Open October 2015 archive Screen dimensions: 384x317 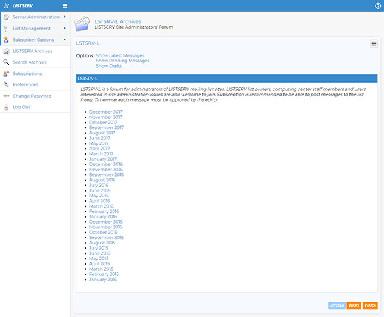(103, 232)
